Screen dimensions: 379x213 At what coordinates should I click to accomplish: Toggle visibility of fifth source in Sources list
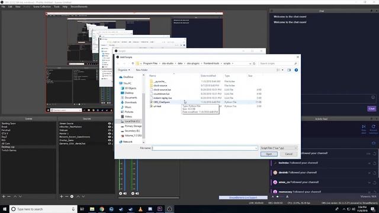tap(110, 137)
